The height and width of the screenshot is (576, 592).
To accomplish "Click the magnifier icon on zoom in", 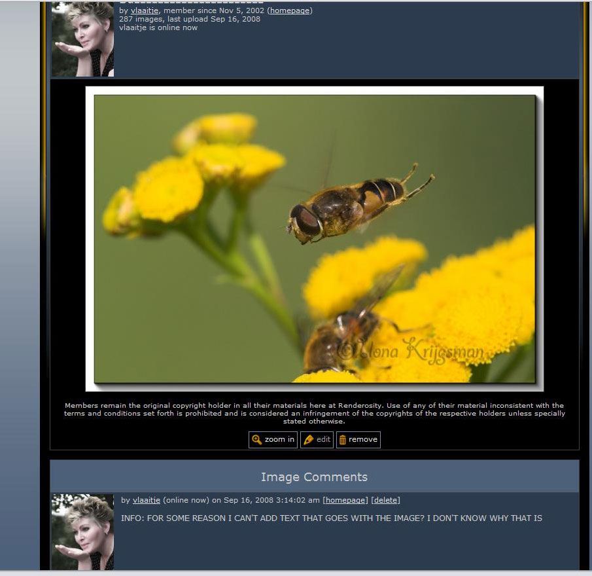I will point(256,440).
